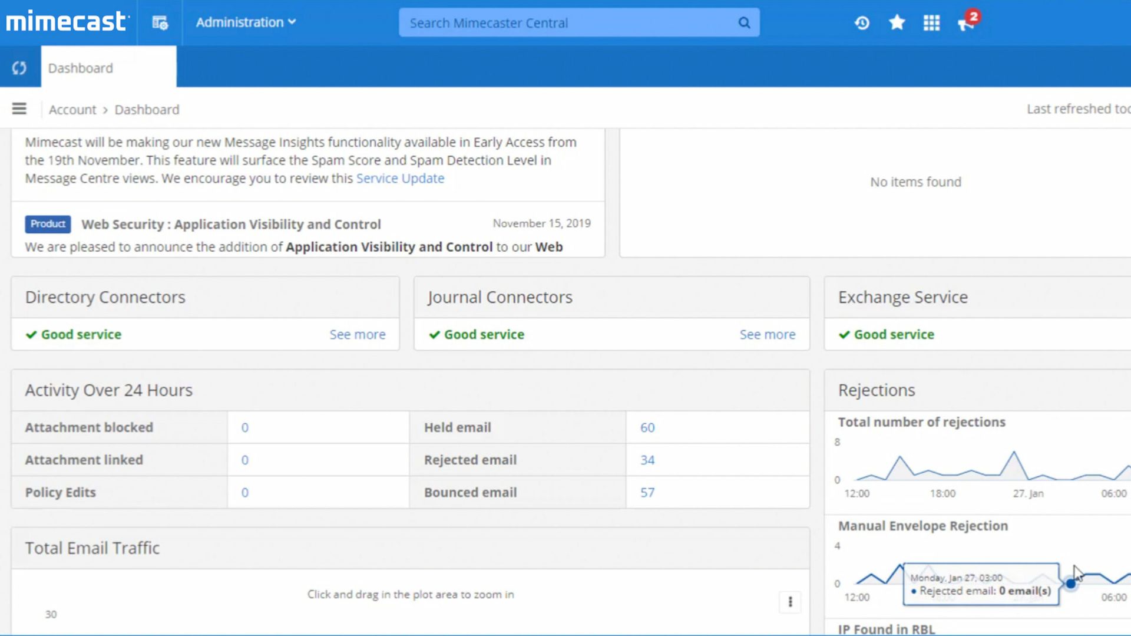Image resolution: width=1131 pixels, height=636 pixels.
Task: Select the Dashboard tab
Action: pos(108,68)
